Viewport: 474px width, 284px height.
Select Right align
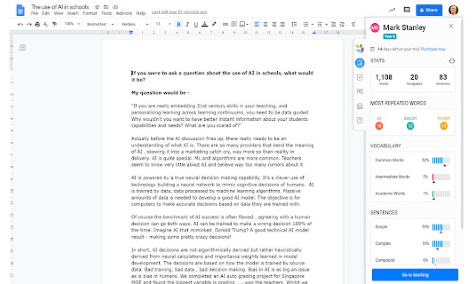tap(274, 24)
